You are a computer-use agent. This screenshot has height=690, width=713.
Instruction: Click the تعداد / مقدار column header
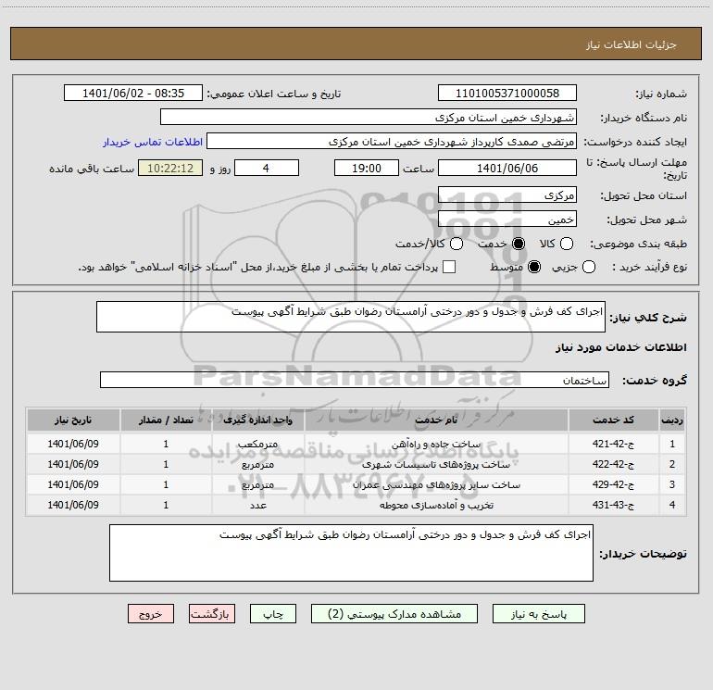coord(166,420)
